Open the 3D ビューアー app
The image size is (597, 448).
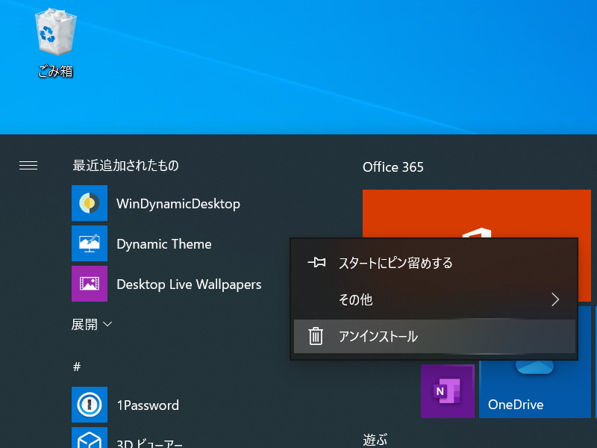point(90,441)
